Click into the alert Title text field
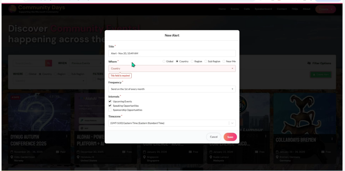The width and height of the screenshot is (345, 171). 172,53
